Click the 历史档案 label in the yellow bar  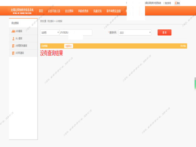point(44,46)
